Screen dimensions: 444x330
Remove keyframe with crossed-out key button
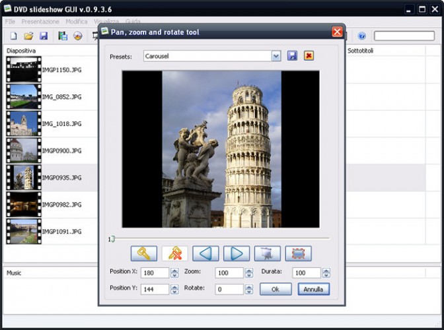(x=174, y=253)
